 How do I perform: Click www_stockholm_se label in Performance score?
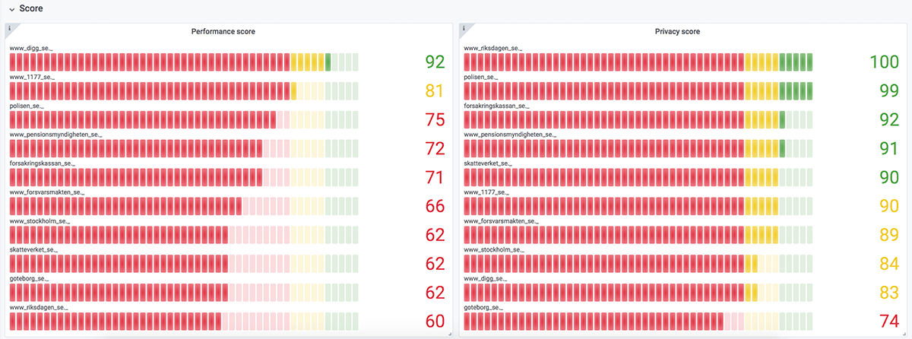click(40, 220)
